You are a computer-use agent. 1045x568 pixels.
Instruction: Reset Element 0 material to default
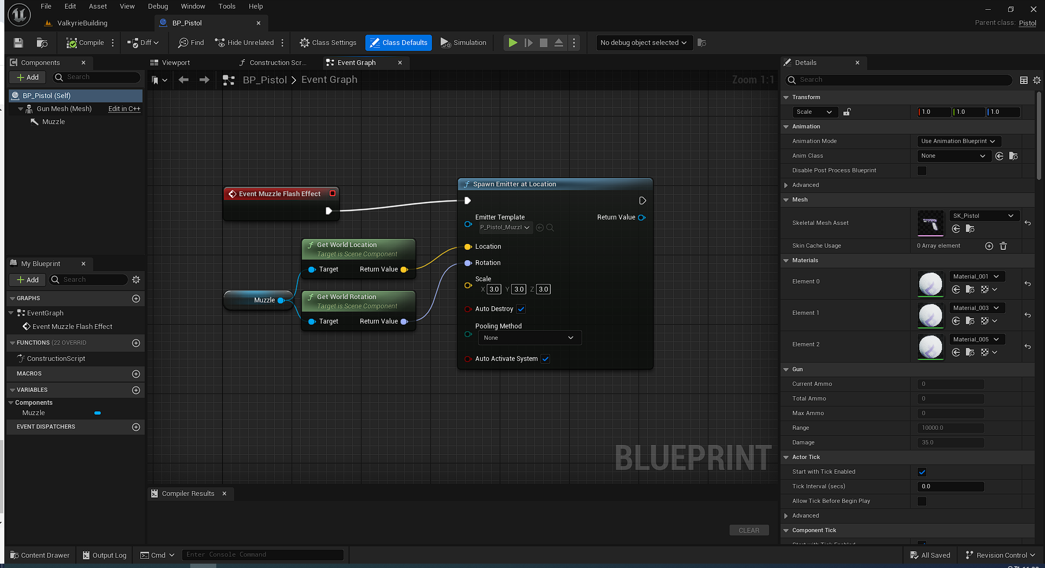coord(1028,283)
